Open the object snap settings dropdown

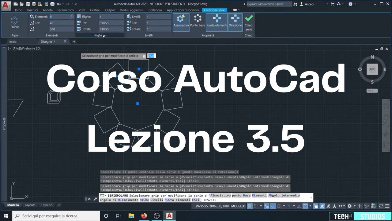pyautogui.click(x=310, y=206)
